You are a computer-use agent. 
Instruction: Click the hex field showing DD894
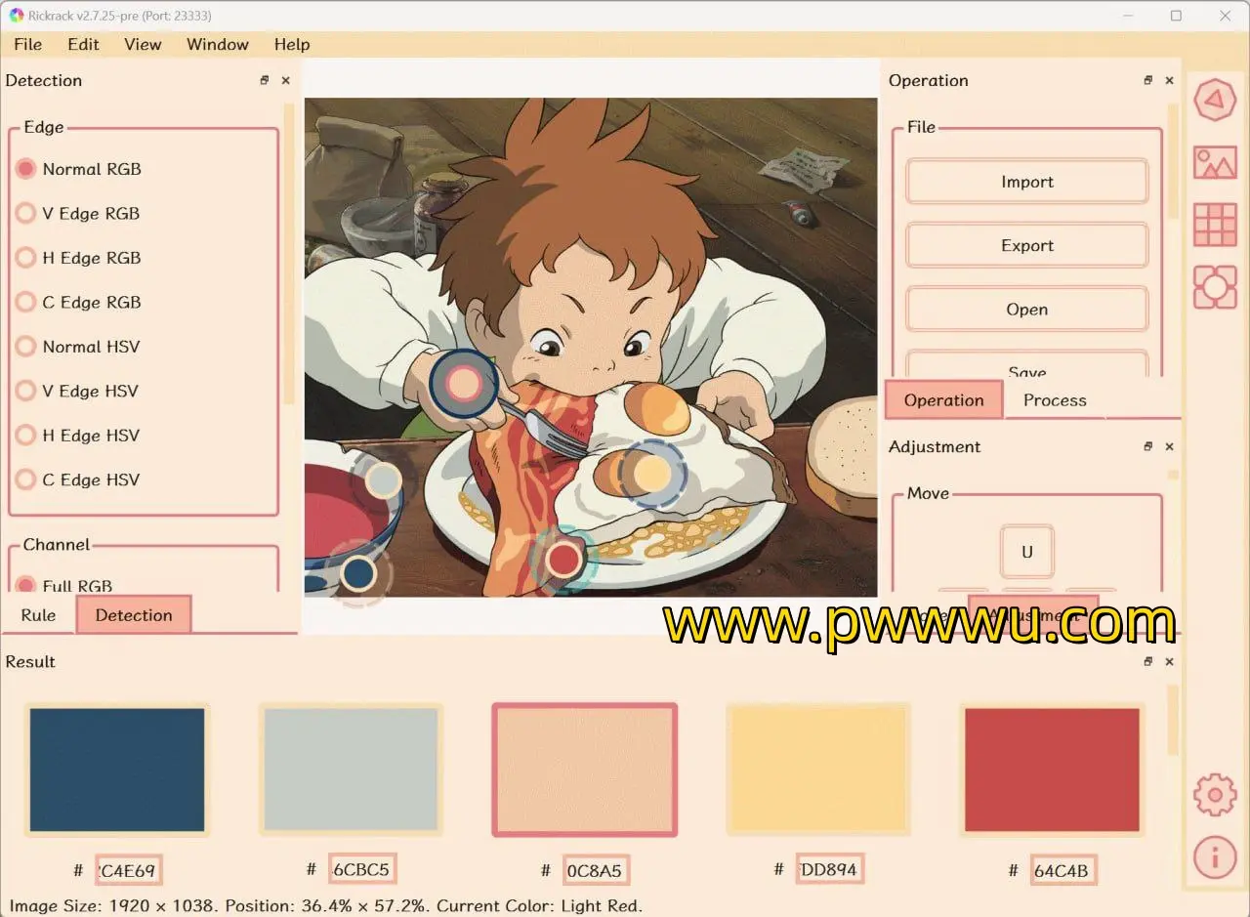tap(829, 869)
